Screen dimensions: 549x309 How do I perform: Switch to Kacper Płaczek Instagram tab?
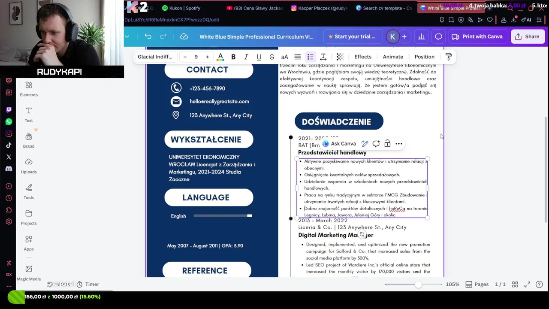[319, 8]
